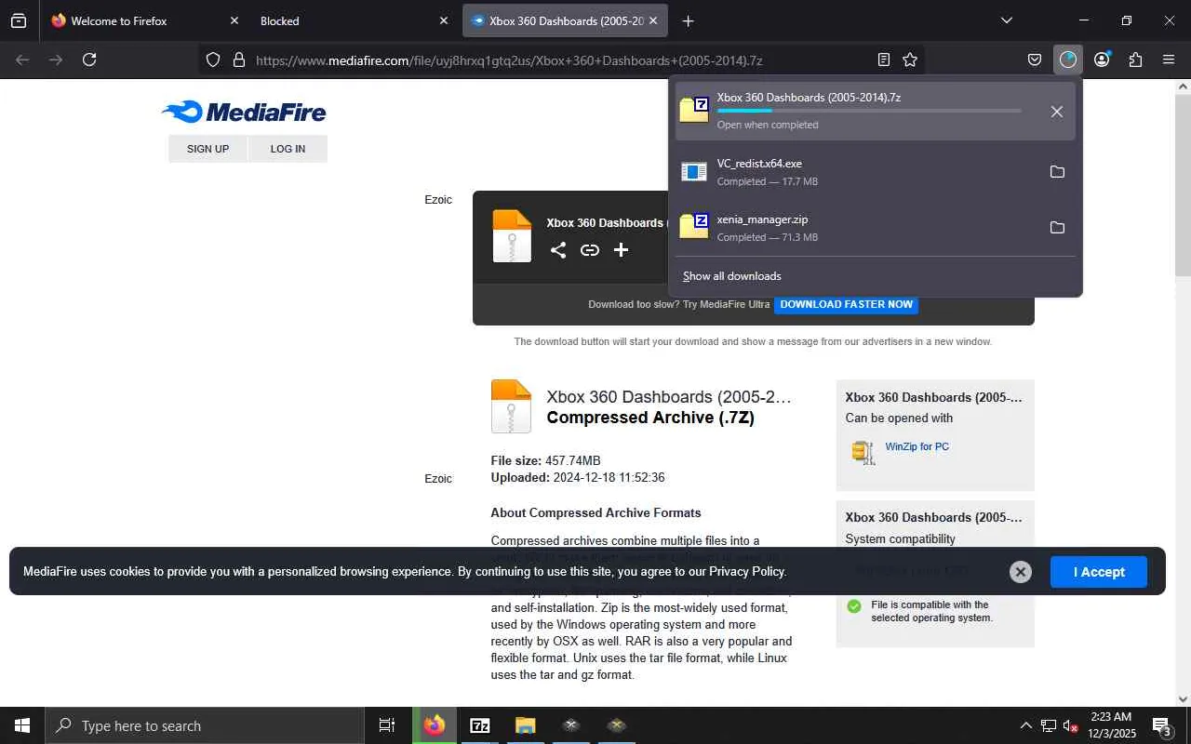Show xenia_manager.zip in its folder
The height and width of the screenshot is (744, 1191).
pos(1057,228)
